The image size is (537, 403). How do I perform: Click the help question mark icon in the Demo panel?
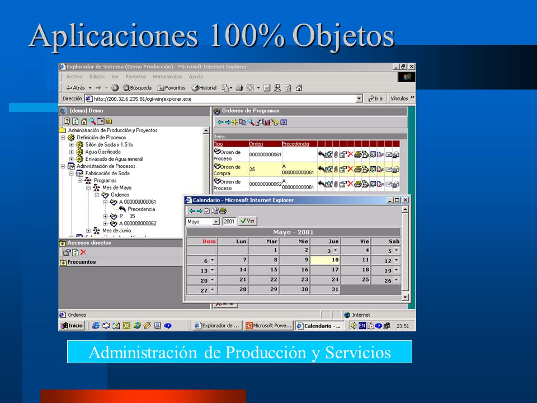tap(67, 121)
